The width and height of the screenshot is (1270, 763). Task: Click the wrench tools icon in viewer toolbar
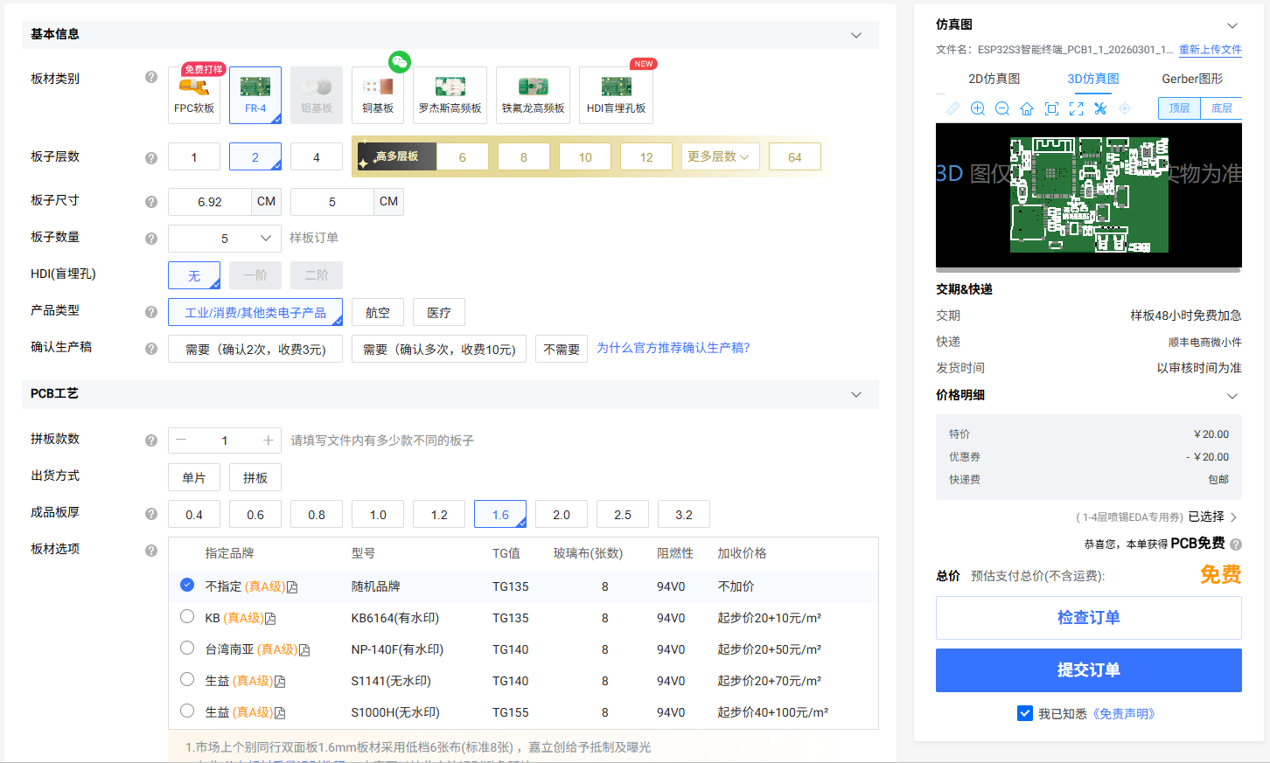point(1100,108)
